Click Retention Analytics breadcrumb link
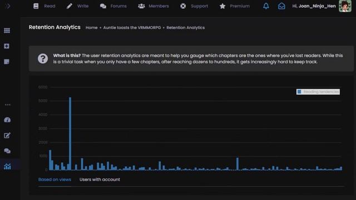The width and height of the screenshot is (356, 200). pyautogui.click(x=185, y=28)
